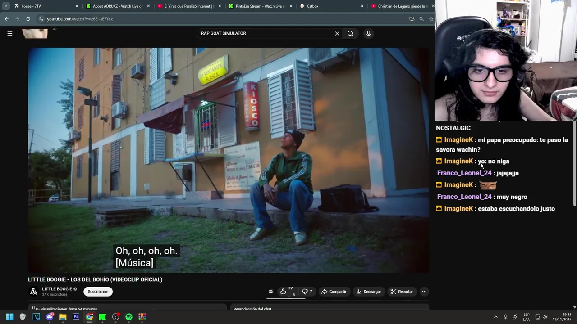The width and height of the screenshot is (577, 324).
Task: Open Discord from the taskbar
Action: [50, 317]
